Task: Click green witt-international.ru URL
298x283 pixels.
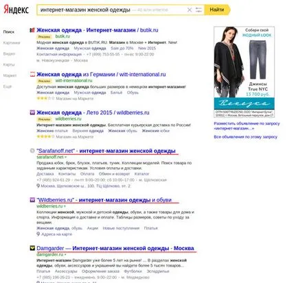Action: click(73, 80)
